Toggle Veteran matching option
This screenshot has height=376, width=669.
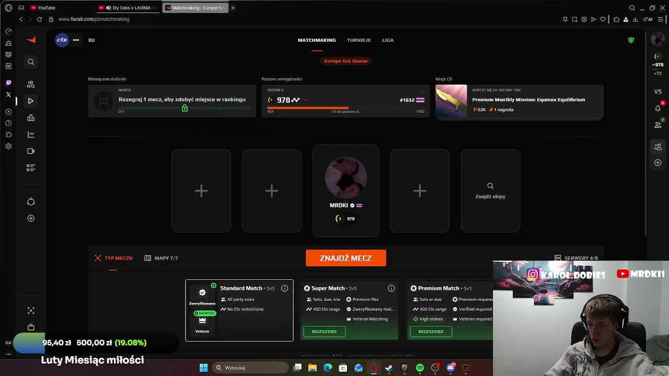point(202,324)
